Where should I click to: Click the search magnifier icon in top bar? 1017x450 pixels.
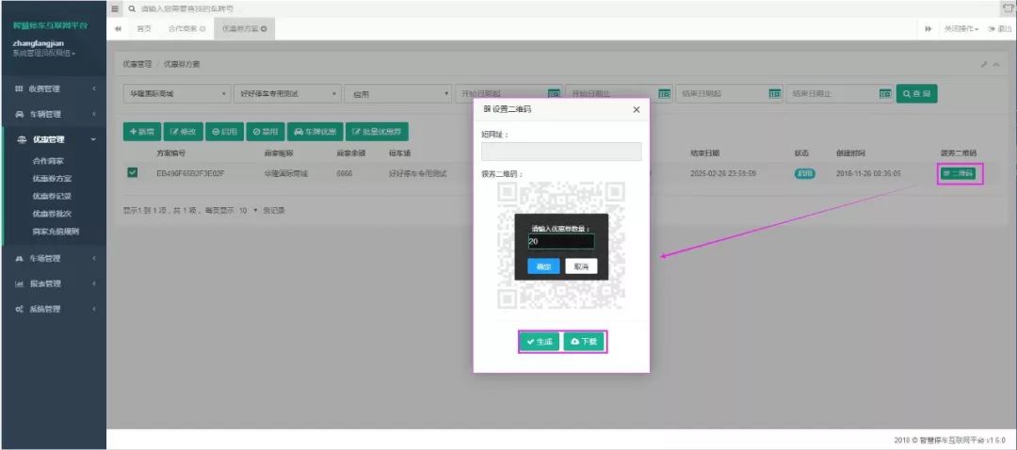tap(133, 9)
